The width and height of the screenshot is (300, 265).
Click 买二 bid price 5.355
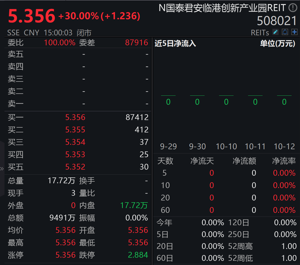tap(75, 130)
